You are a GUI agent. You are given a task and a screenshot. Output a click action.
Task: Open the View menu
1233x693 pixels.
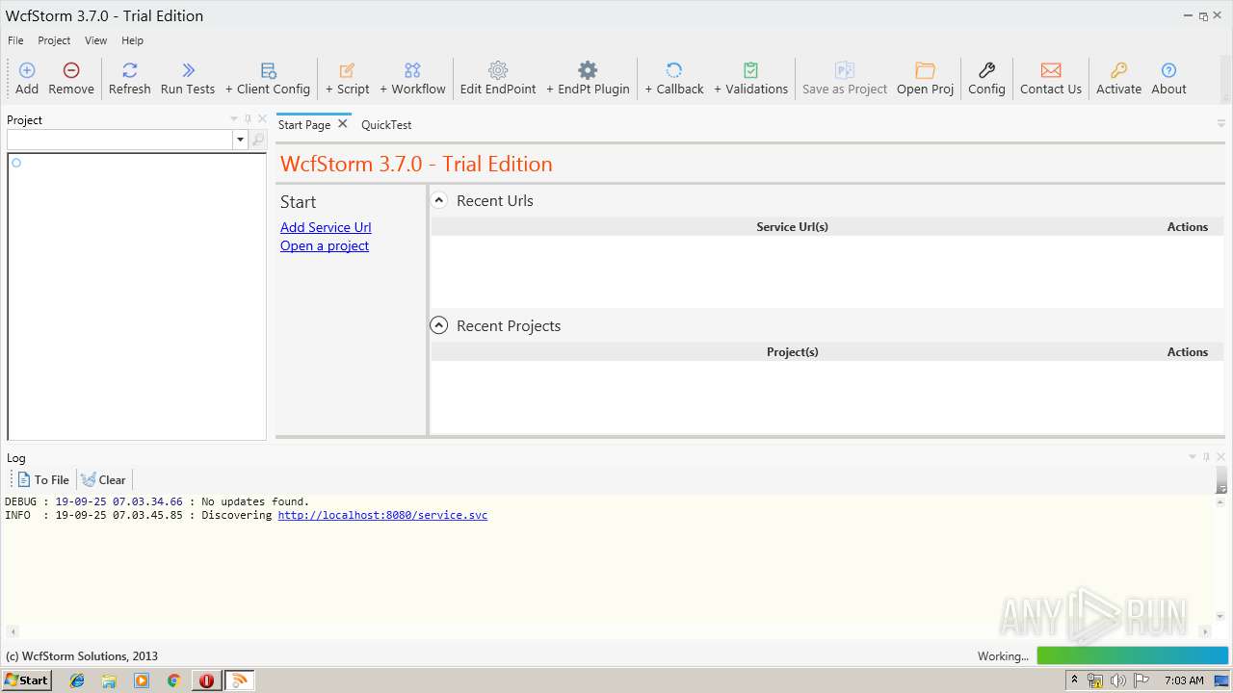95,40
